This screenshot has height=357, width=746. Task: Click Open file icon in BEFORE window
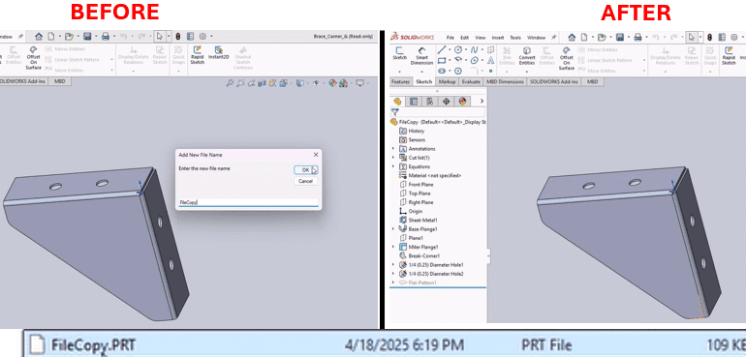(69, 37)
